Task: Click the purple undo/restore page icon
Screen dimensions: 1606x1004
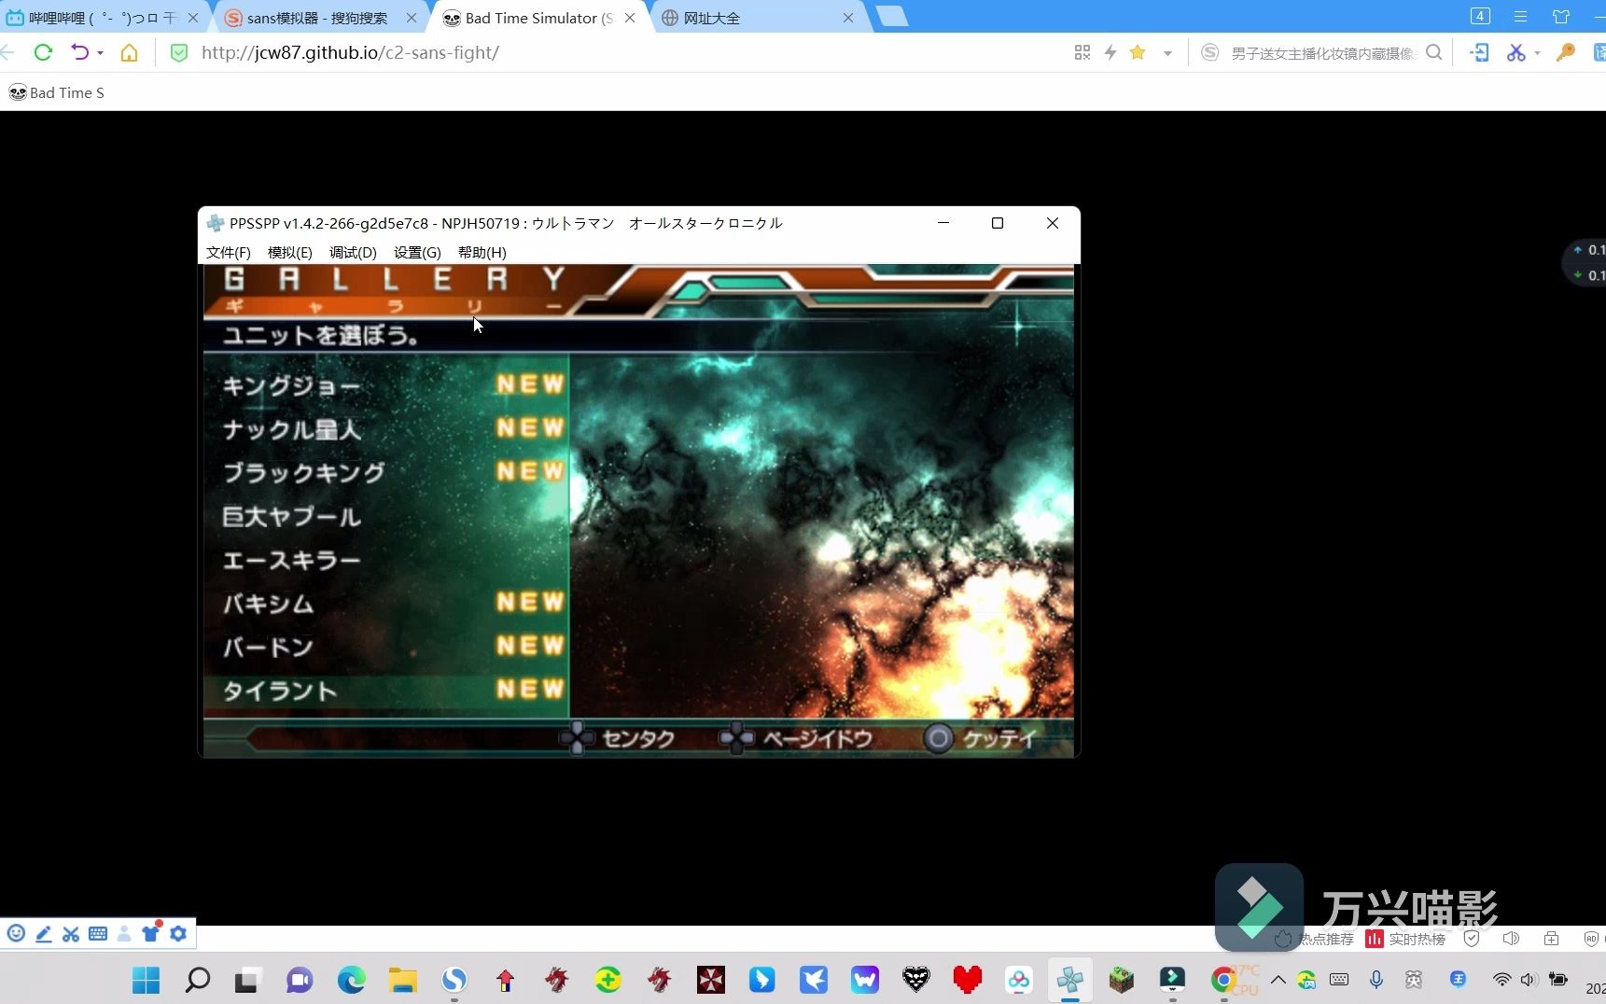Action: point(80,52)
